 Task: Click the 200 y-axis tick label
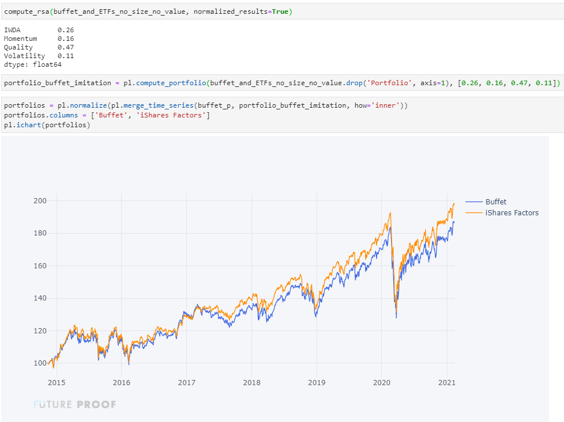coord(40,201)
